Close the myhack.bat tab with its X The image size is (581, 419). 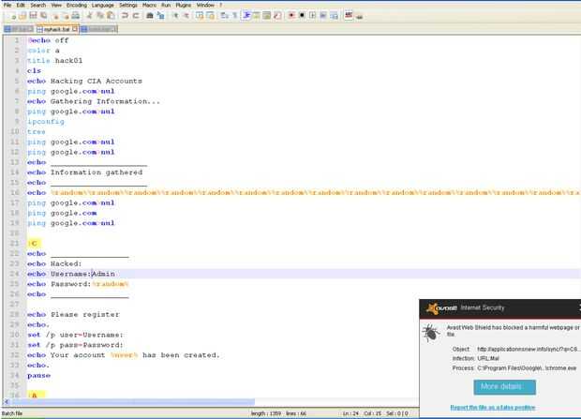click(75, 29)
